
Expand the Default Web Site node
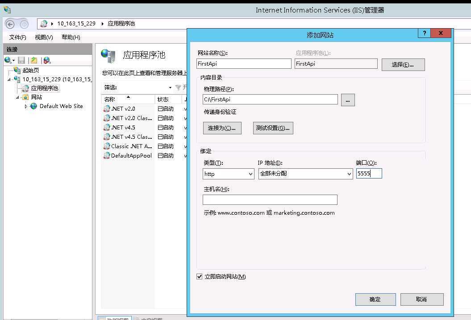(26, 106)
